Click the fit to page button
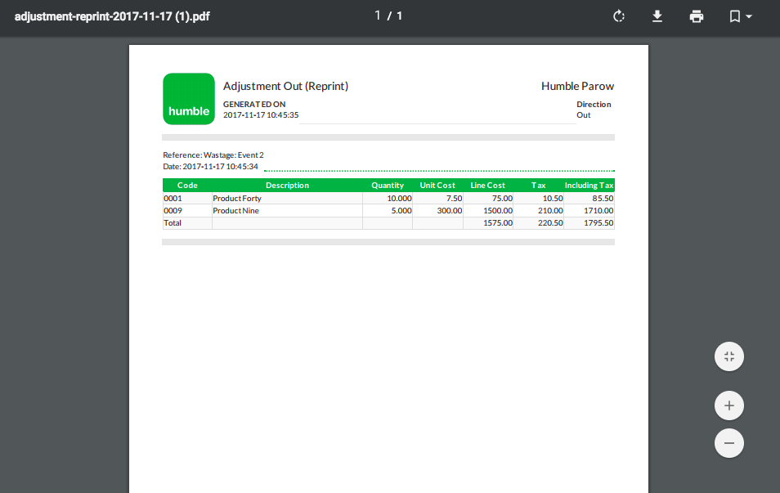Screen dimensions: 780x493 (x=729, y=356)
